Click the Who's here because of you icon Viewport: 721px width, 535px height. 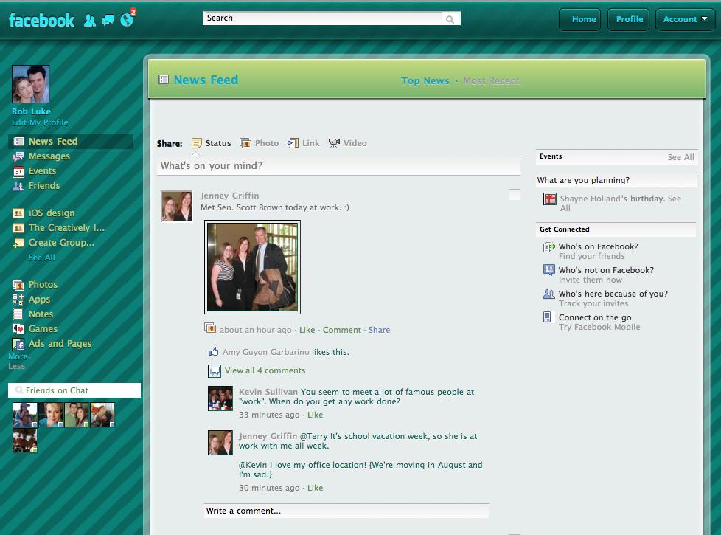(549, 293)
